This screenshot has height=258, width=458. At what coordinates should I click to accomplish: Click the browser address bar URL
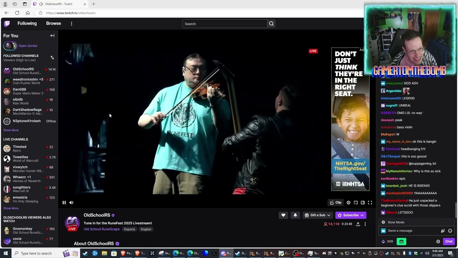70,13
